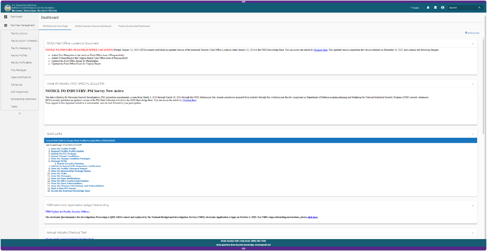The image size is (487, 251).
Task: Collapse the Voice of Industry Special Bulletin panel
Action: 473,84
